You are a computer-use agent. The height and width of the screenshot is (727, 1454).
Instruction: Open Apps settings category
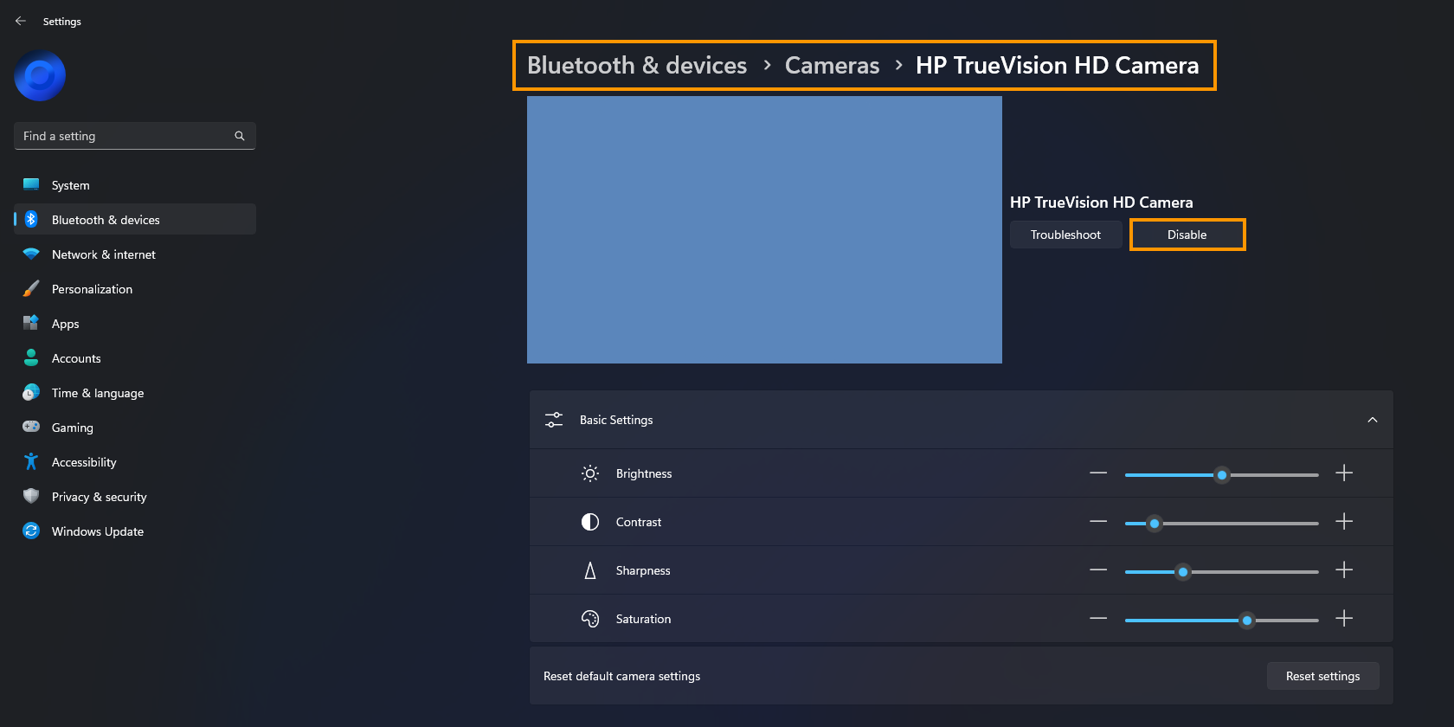pos(135,324)
